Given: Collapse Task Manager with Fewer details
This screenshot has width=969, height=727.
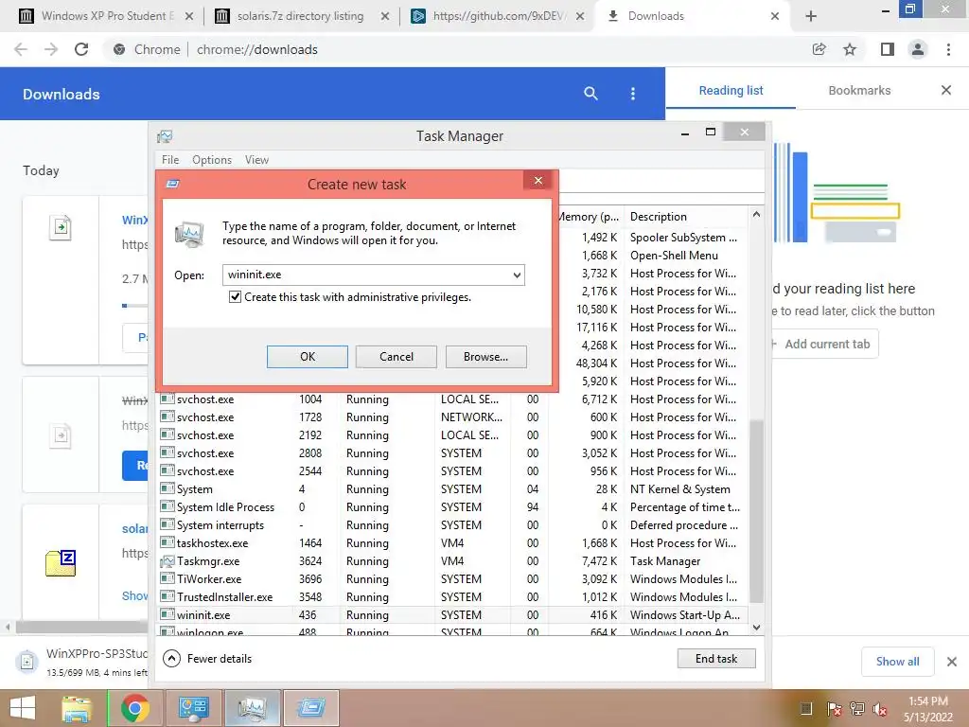Looking at the screenshot, I should 207,659.
